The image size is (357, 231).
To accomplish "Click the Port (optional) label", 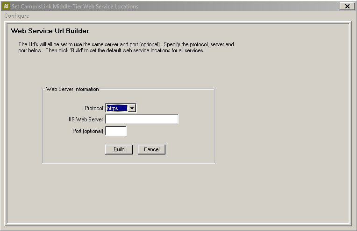I will [x=88, y=131].
